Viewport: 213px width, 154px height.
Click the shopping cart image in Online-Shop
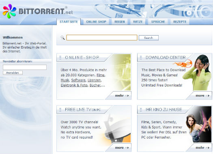121,72
